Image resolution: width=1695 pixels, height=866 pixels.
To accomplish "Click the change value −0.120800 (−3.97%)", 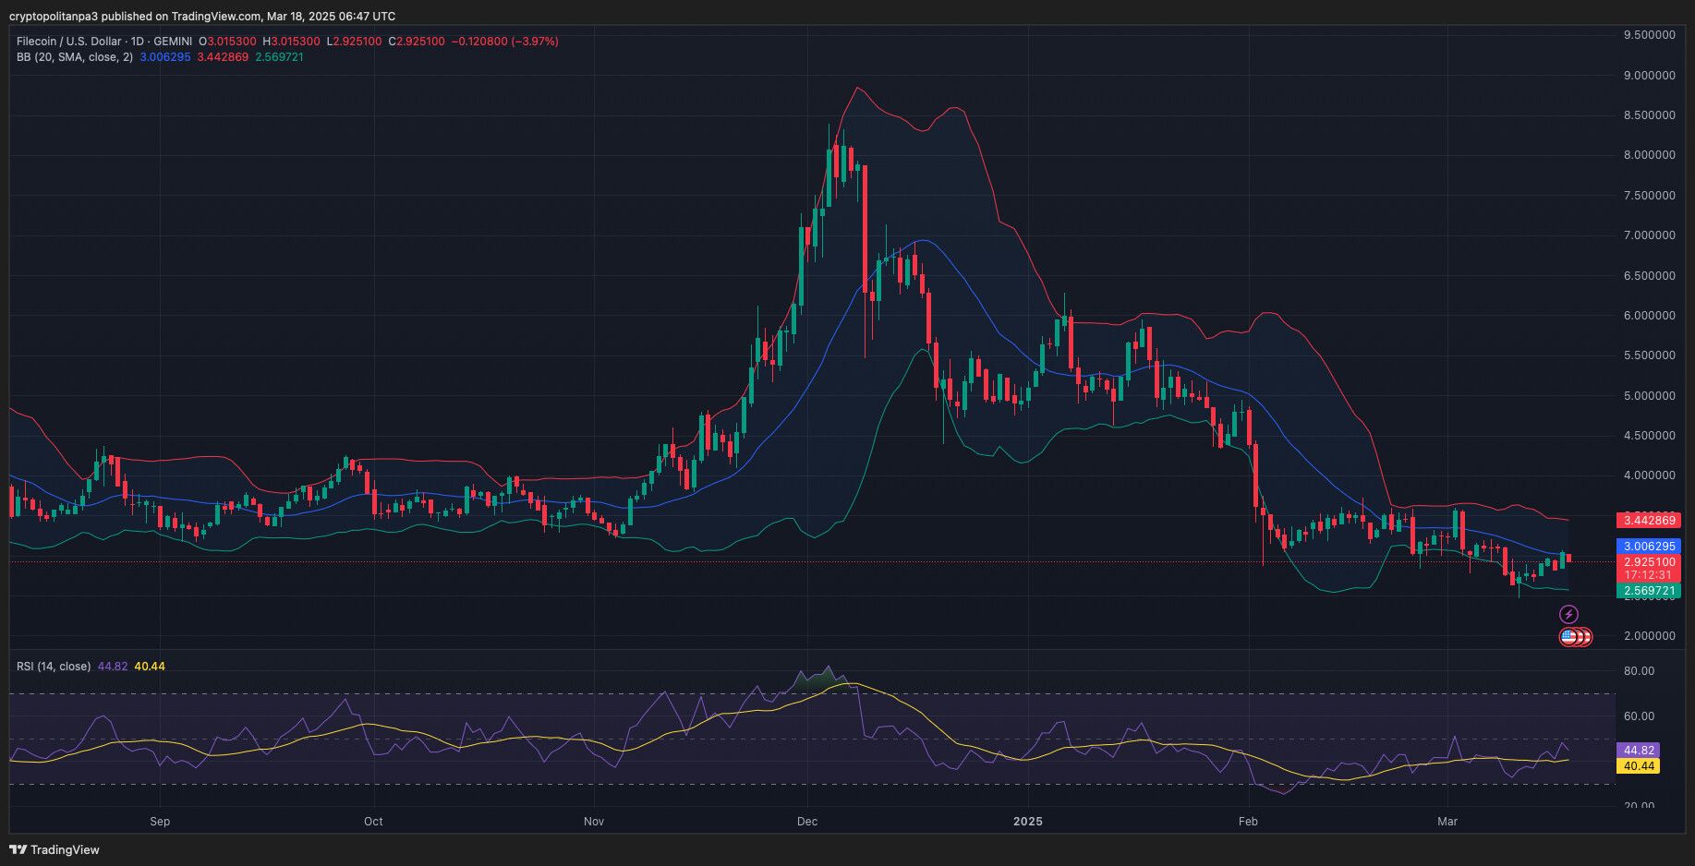I will [504, 42].
